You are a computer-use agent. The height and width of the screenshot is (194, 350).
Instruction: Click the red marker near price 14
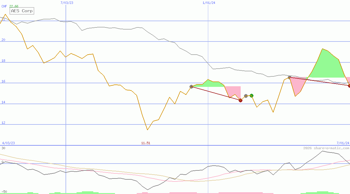point(240,100)
